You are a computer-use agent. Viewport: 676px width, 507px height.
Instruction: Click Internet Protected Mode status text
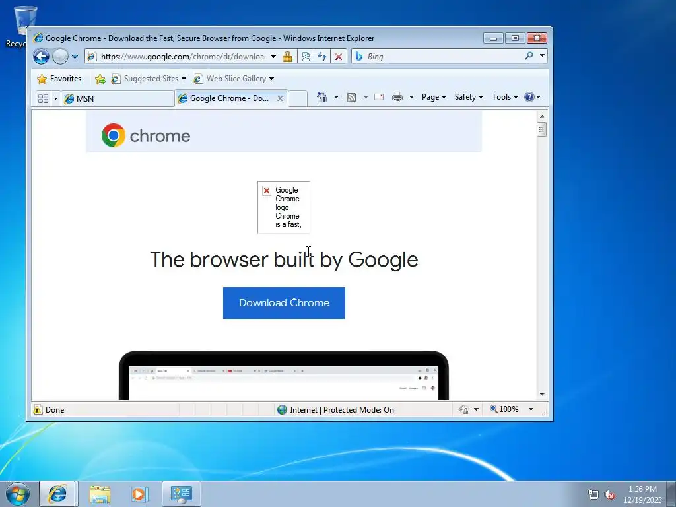coord(342,409)
